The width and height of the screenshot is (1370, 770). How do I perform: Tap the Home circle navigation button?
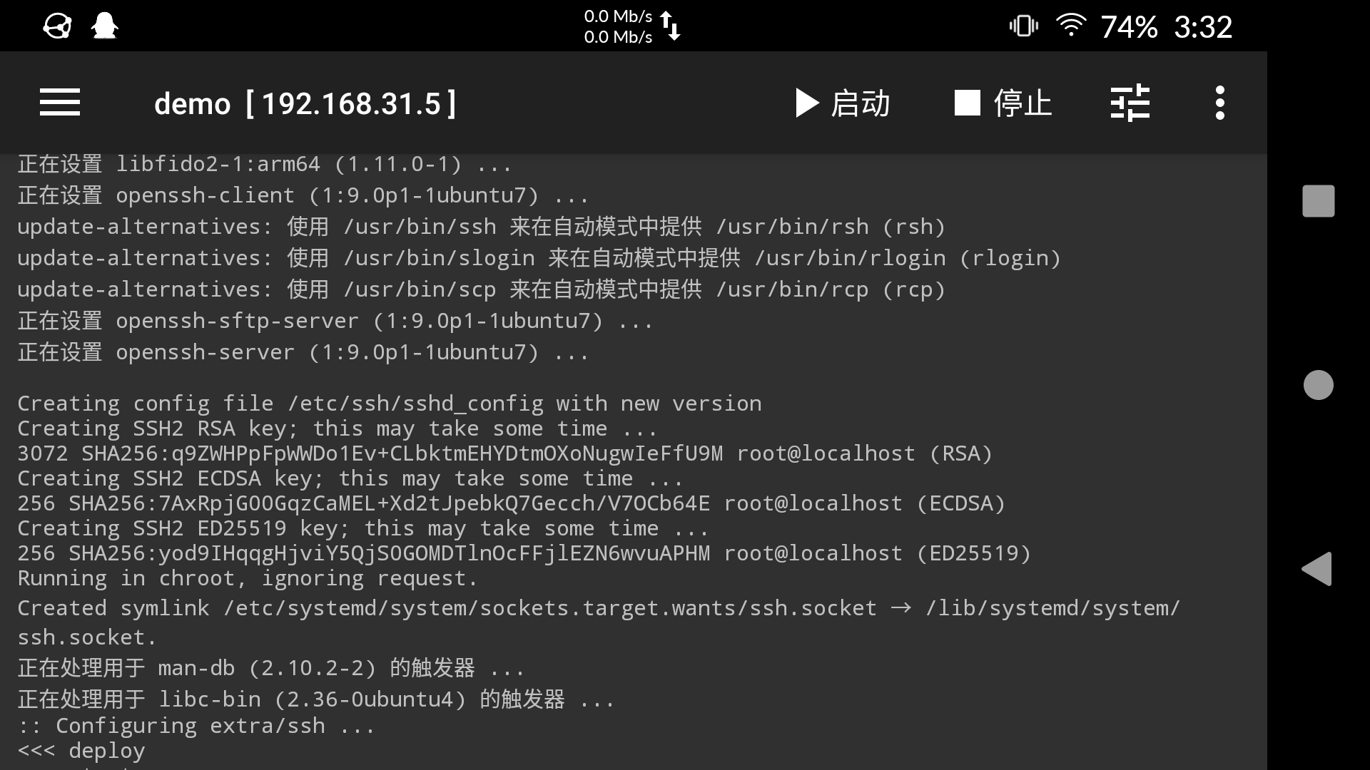(1318, 384)
